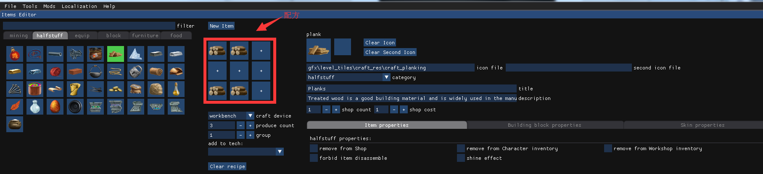Select the gold bar item icon

point(15,72)
